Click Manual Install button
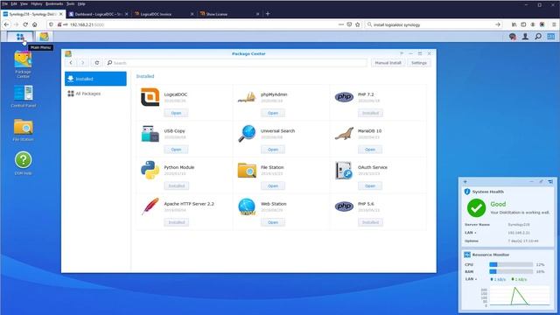This screenshot has height=315, width=560. point(388,63)
